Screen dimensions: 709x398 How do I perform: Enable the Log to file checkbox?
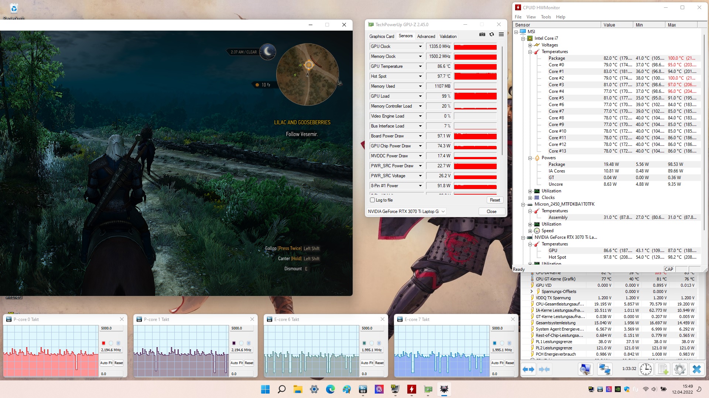tap(372, 200)
